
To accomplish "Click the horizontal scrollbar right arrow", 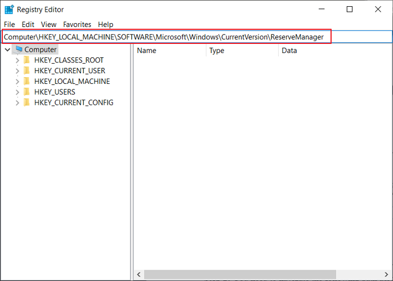I will point(386,274).
